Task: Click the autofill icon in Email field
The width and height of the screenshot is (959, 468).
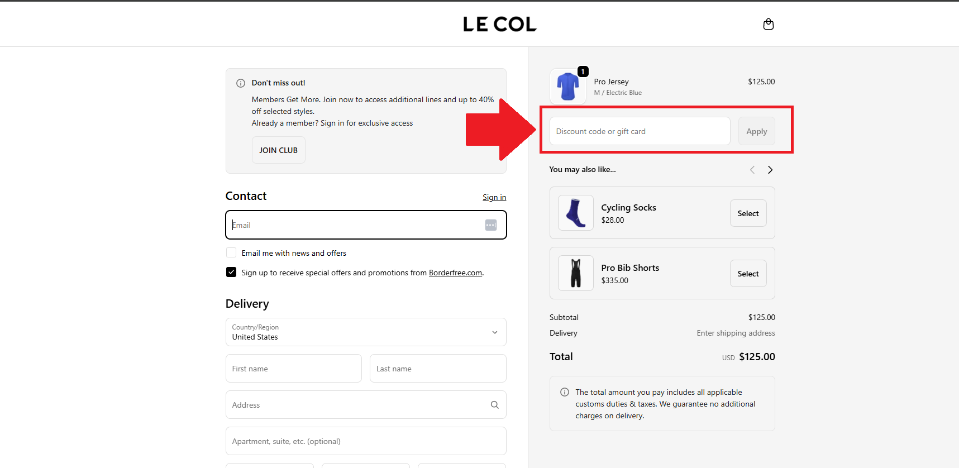Action: [x=491, y=225]
